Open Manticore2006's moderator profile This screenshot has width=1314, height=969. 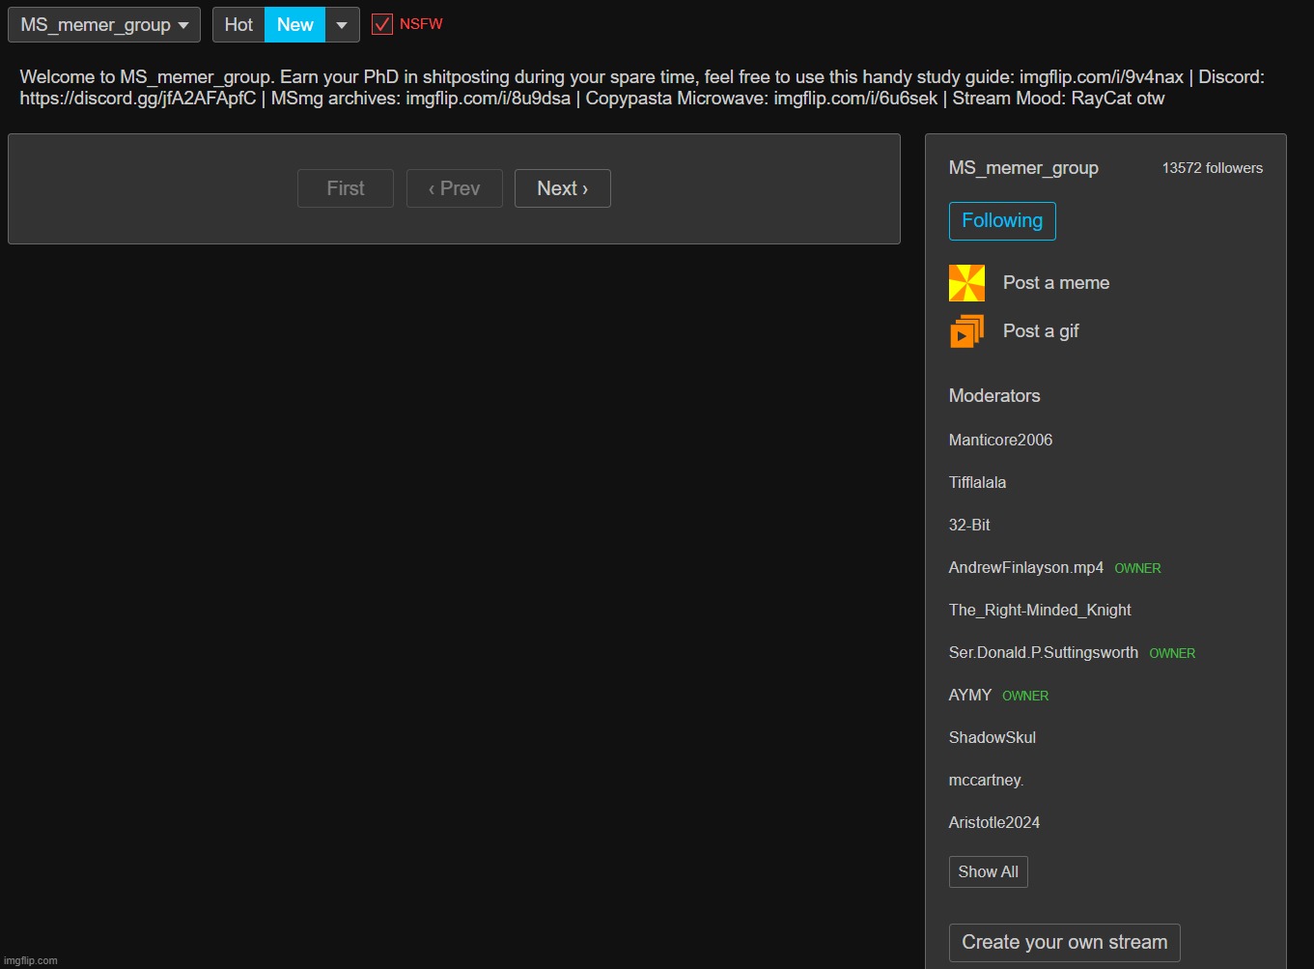pos(1000,440)
